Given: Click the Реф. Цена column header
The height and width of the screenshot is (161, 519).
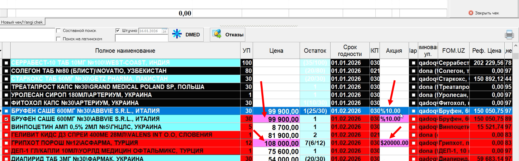Looking at the screenshot, I should pos(487,50).
